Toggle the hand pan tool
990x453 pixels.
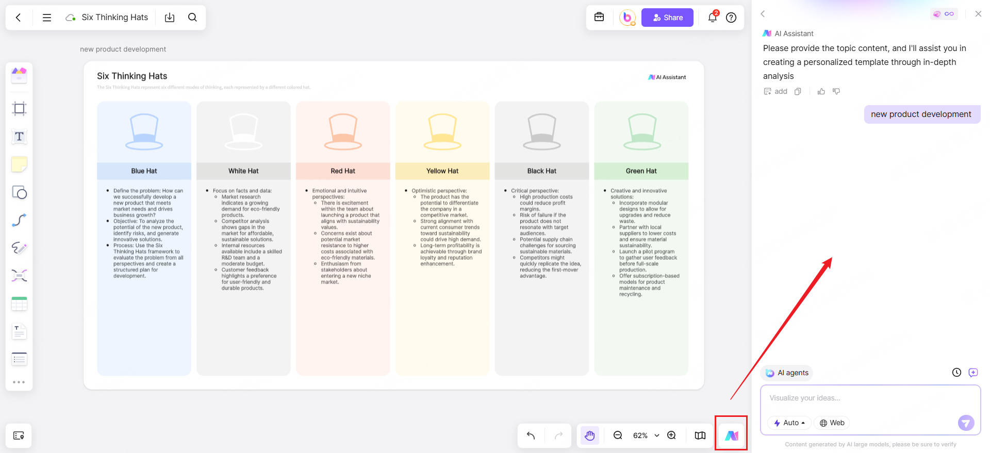click(590, 435)
